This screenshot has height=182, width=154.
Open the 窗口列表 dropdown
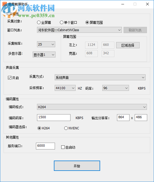tap(79, 30)
